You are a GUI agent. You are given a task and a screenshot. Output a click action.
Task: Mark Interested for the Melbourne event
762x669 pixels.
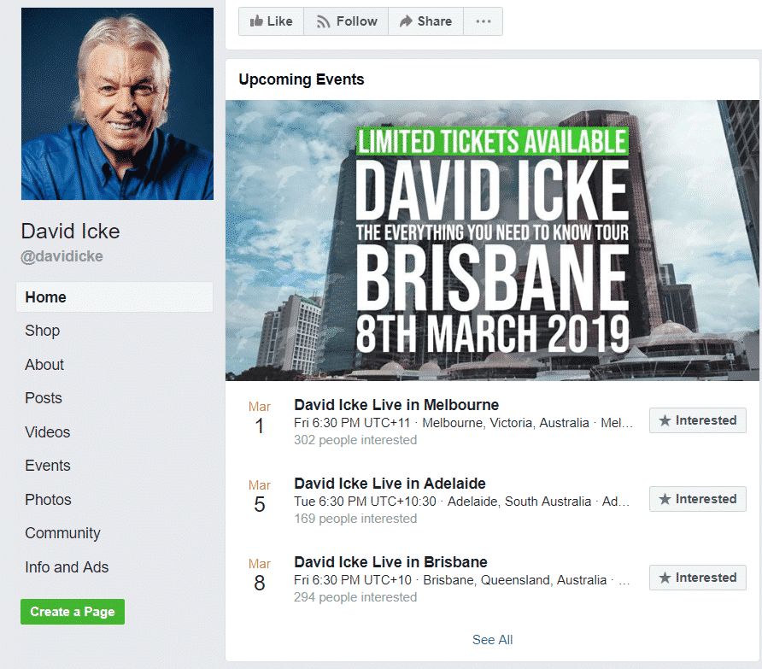click(x=697, y=420)
